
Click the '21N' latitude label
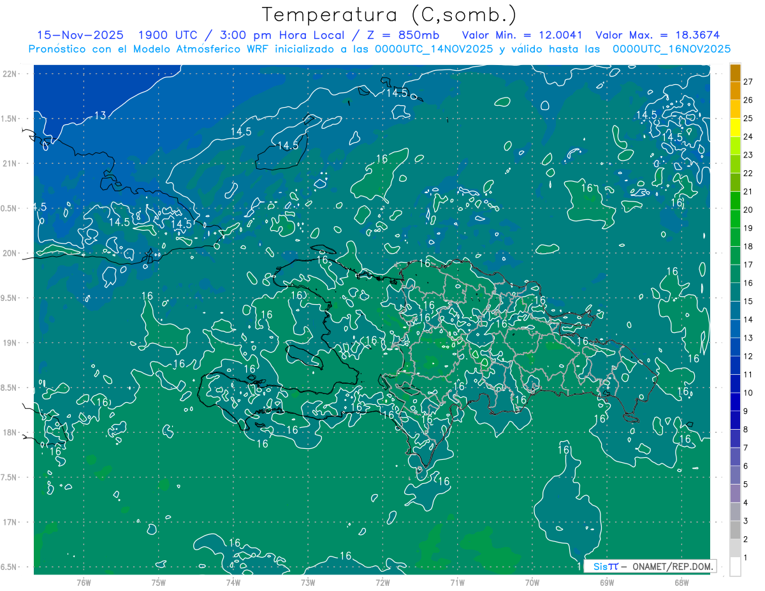point(10,164)
